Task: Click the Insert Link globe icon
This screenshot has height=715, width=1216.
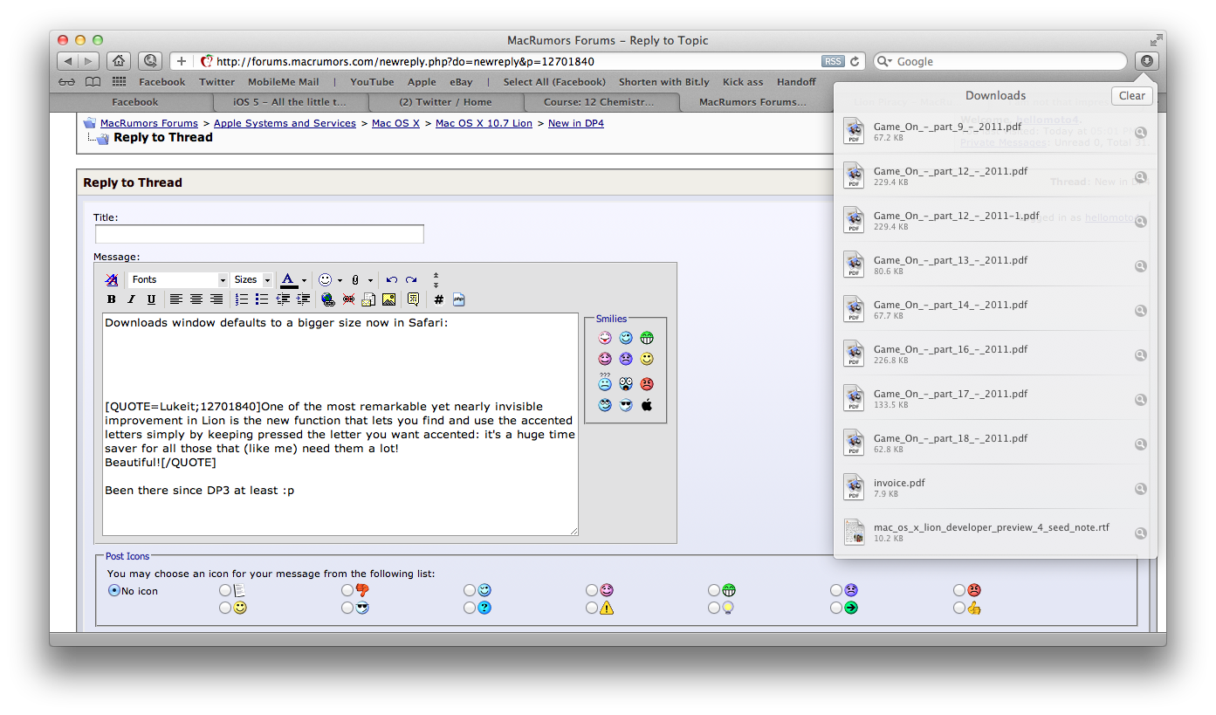Action: point(328,299)
